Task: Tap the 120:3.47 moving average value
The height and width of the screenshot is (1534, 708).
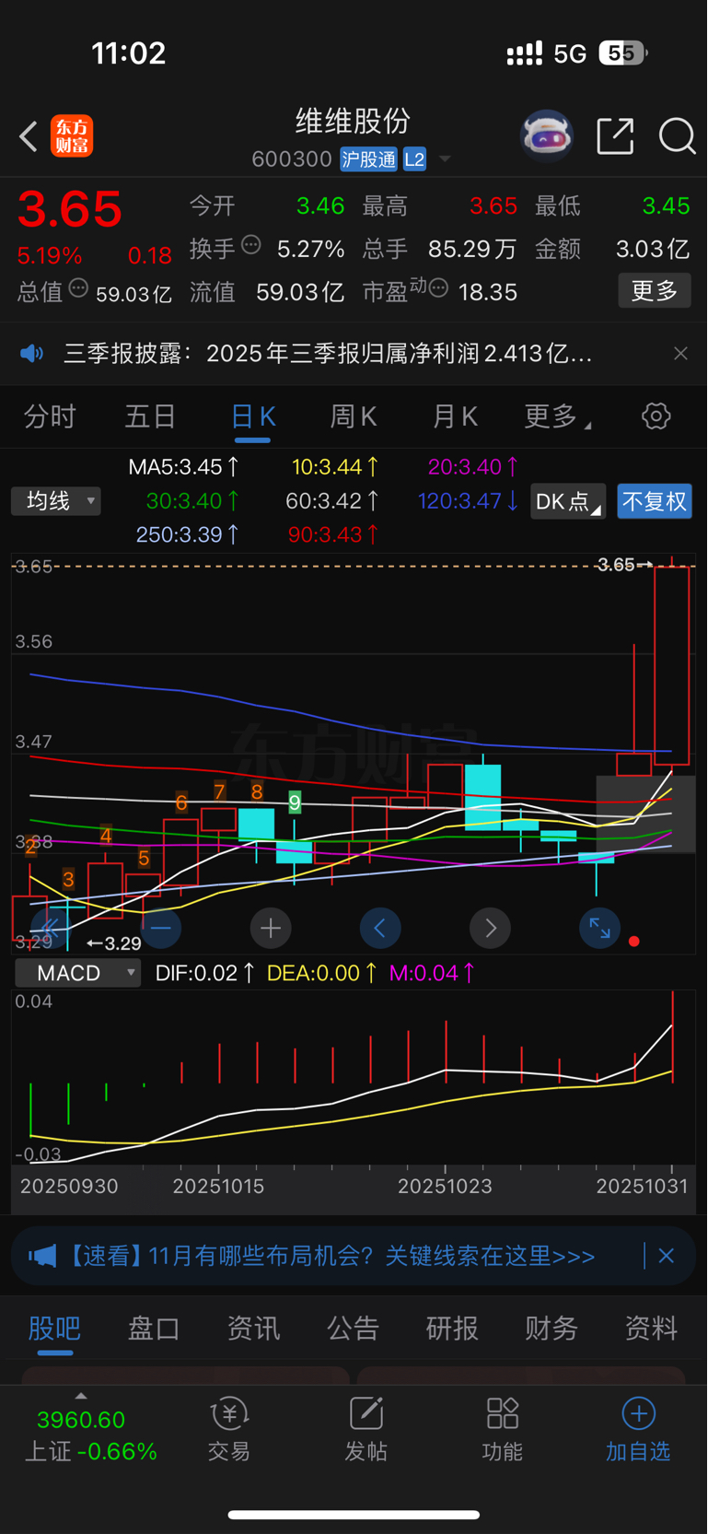Action: click(468, 501)
